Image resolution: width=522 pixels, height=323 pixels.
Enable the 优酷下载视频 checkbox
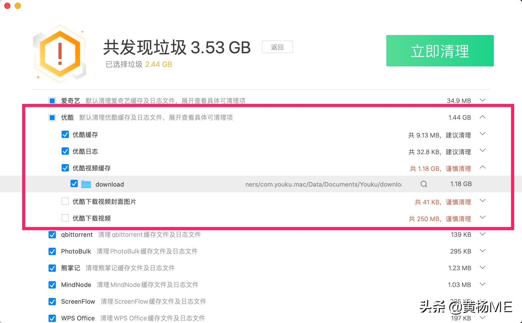(65, 218)
